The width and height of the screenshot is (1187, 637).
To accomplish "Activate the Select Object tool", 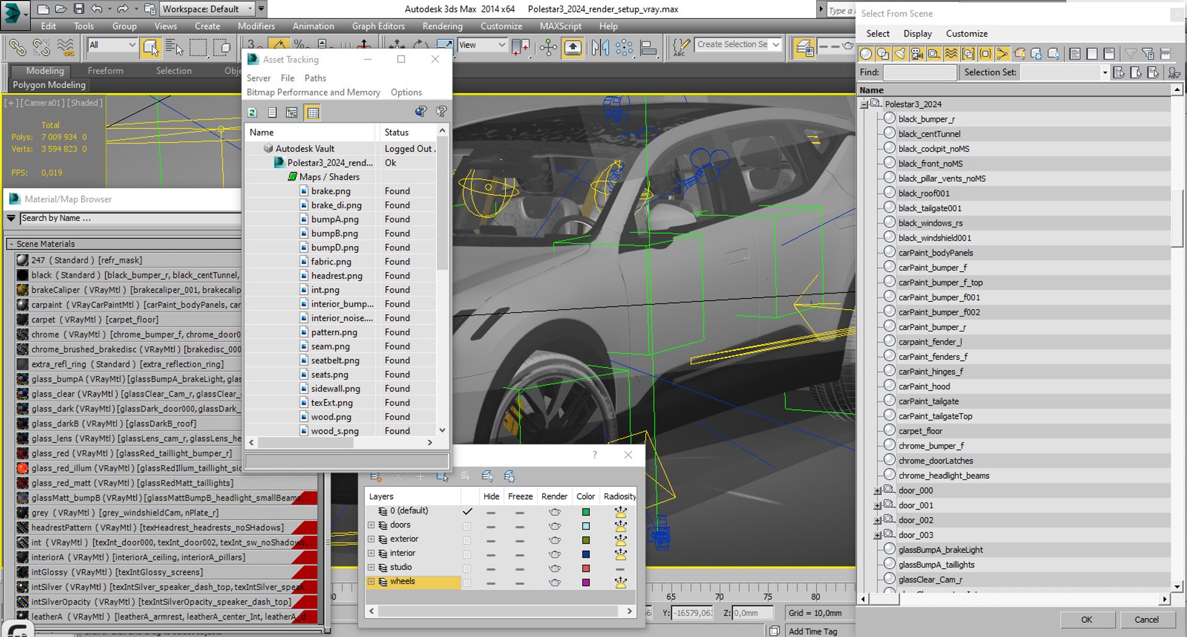I will click(150, 47).
